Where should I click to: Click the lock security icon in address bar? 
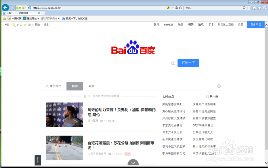[x=177, y=8]
